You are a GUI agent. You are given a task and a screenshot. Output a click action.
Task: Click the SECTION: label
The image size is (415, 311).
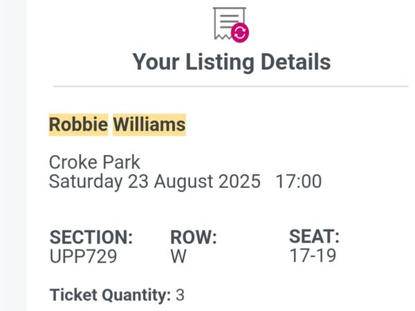click(91, 237)
